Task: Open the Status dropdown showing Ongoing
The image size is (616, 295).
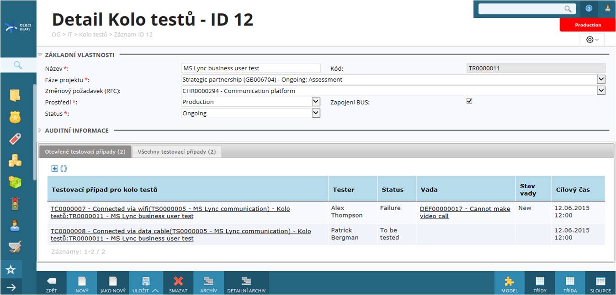Action: (x=316, y=113)
